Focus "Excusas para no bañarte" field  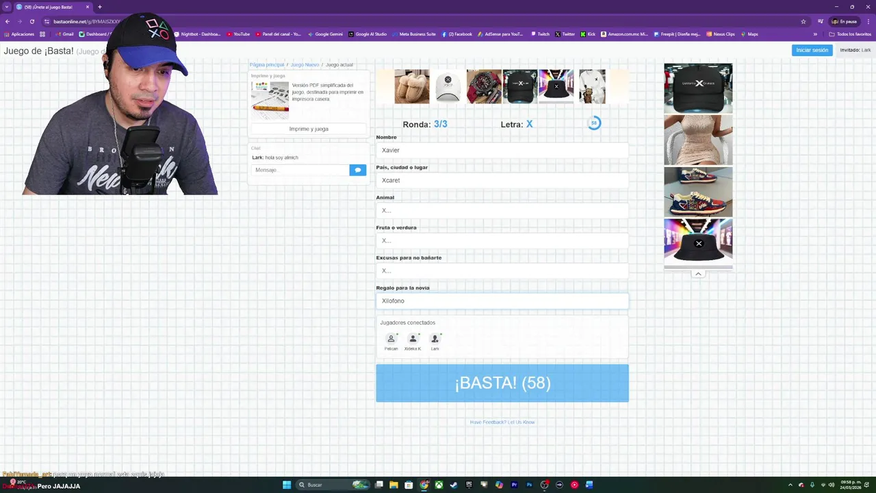point(502,270)
